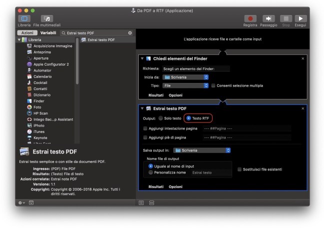Collapse the Estrai testo PDF action
This screenshot has height=229, width=324.
tap(142, 108)
